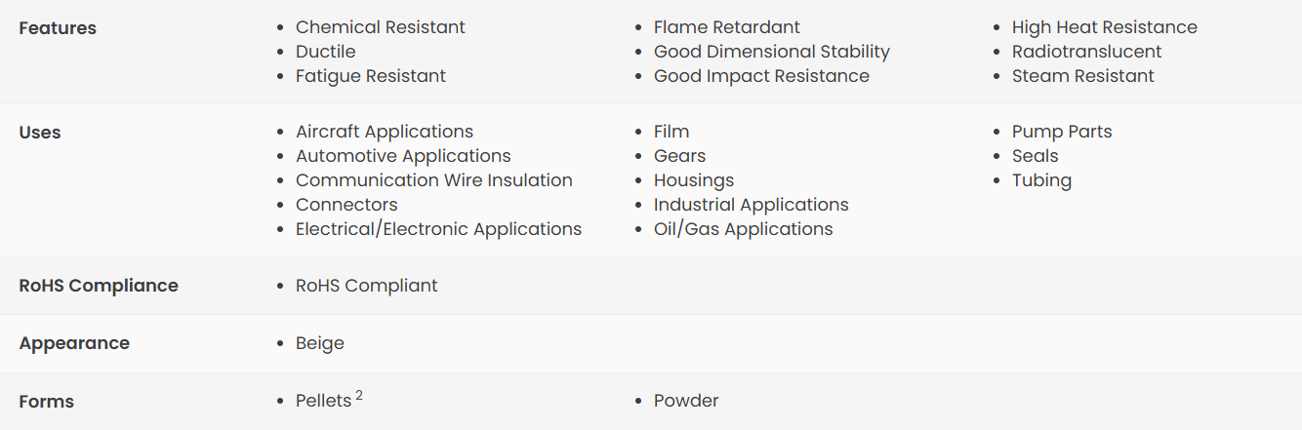Screen dimensions: 1302x430
Task: Click the High Heat Resistance entry
Action: pyautogui.click(x=1104, y=27)
